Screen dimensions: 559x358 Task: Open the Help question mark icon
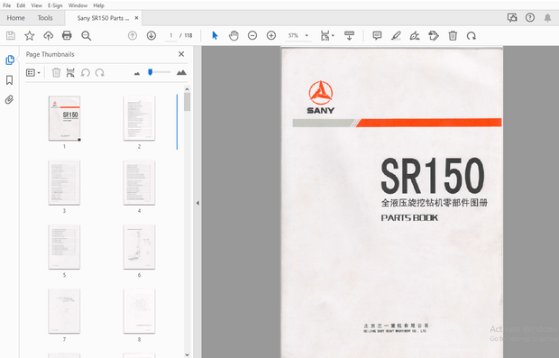pyautogui.click(x=530, y=17)
